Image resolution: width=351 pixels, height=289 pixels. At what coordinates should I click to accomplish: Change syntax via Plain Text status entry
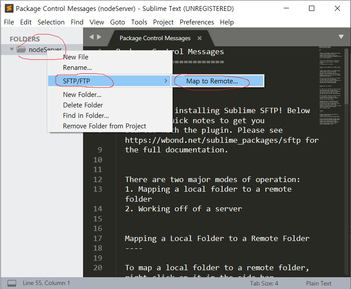point(319,283)
